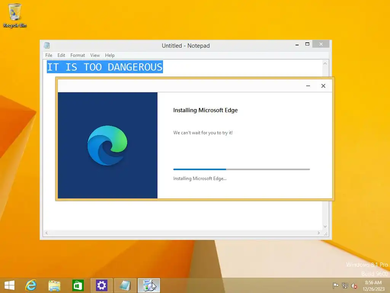
Task: Close the Edge installer window
Action: coord(323,86)
